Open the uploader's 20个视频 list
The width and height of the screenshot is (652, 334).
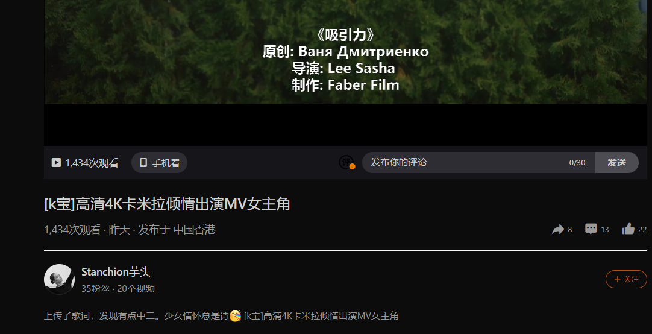136,289
